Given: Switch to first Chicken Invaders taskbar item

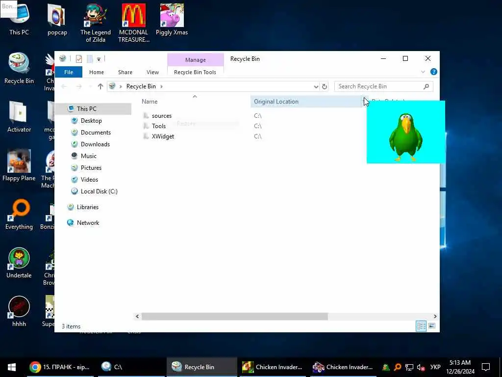Looking at the screenshot, I should click(273, 367).
